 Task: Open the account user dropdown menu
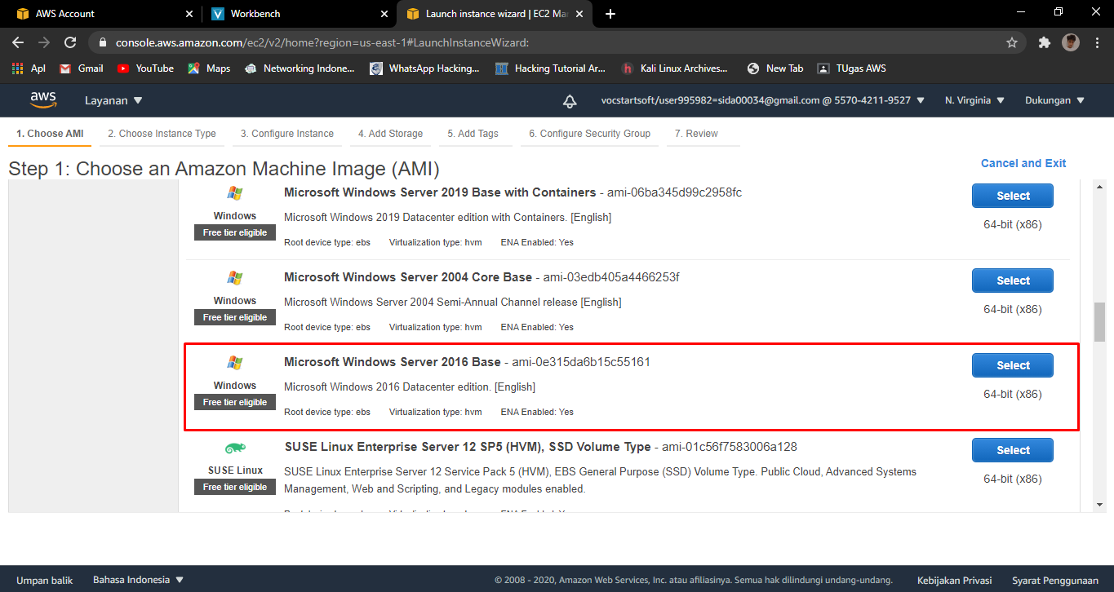point(762,100)
